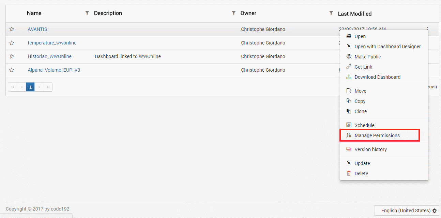This screenshot has width=441, height=218.
Task: Open the Name column filter icon
Action: (x=87, y=13)
